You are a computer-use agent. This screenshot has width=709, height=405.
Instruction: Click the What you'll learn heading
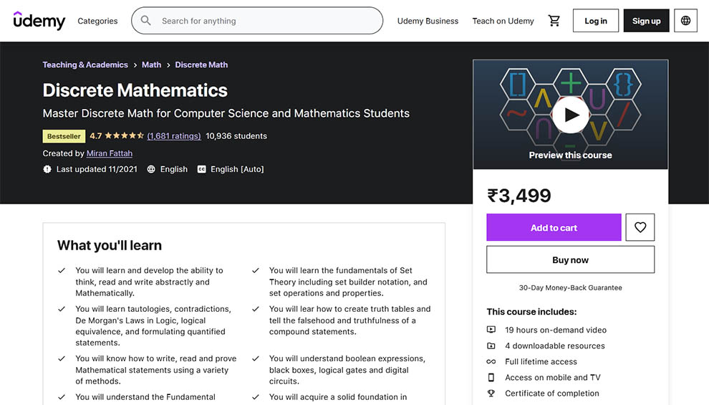pyautogui.click(x=110, y=245)
